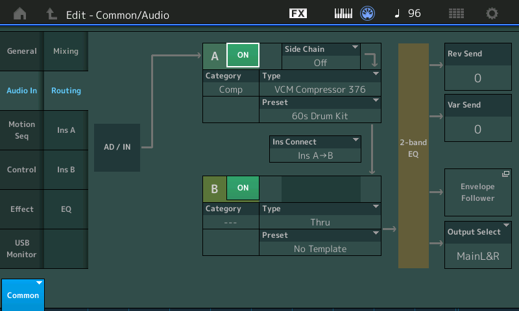
Task: Go to the Home screen icon
Action: (x=20, y=14)
